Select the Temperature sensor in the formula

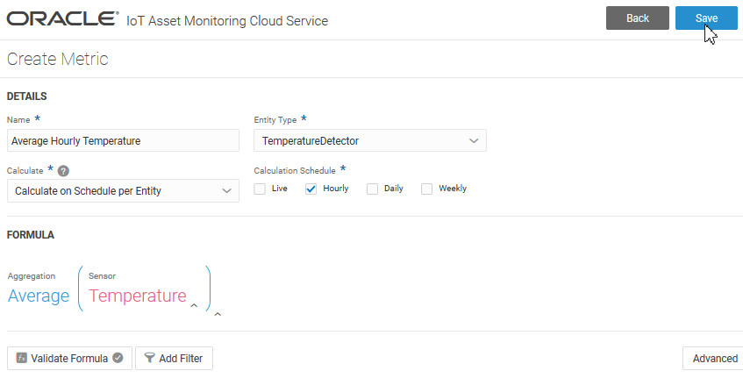(x=138, y=296)
